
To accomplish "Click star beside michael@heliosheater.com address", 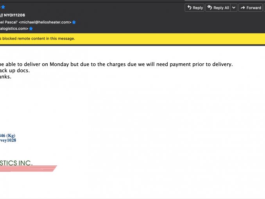I will [x=74, y=22].
